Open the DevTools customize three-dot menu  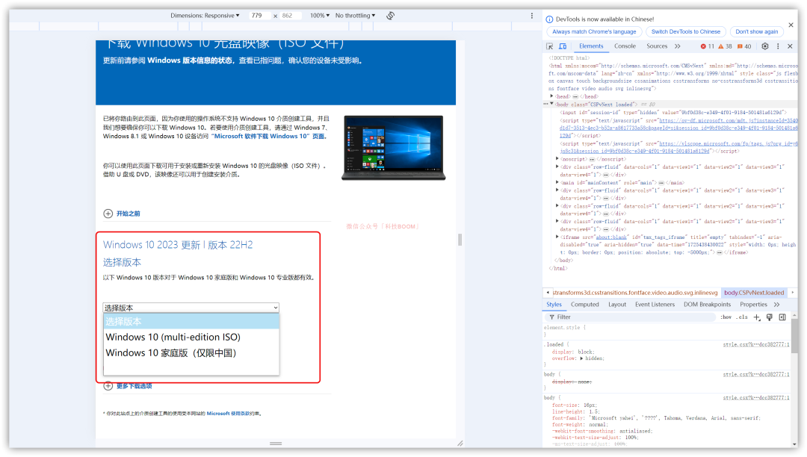(778, 46)
